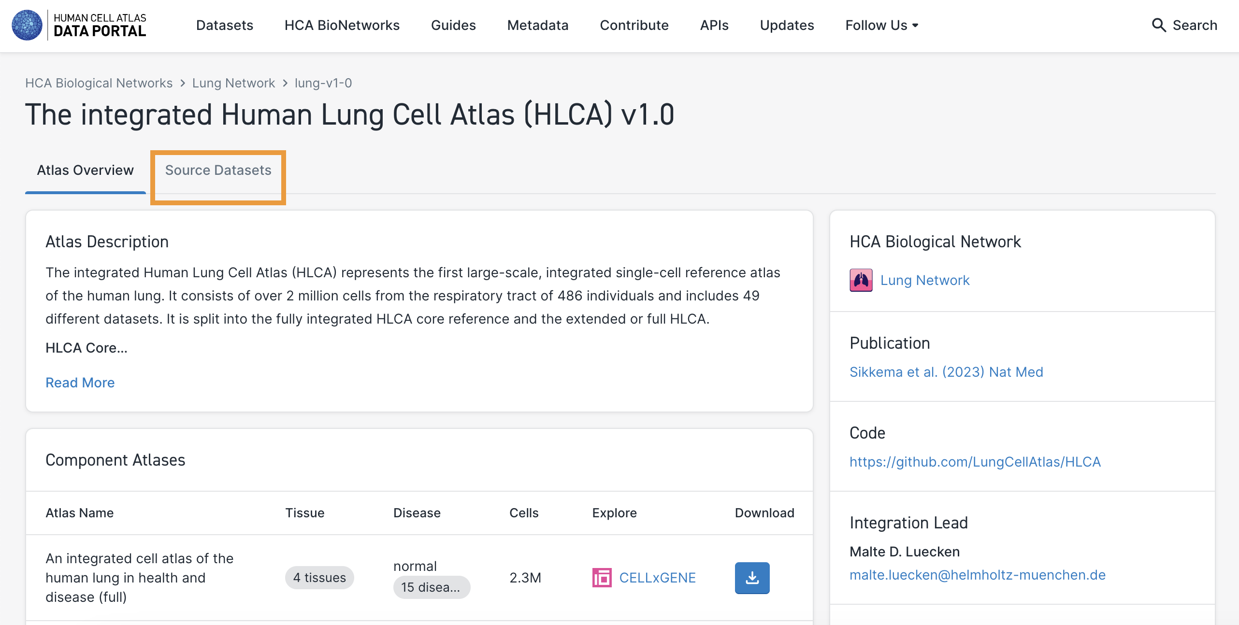
Task: Open the GitHub LungCellAtlas/HLCA code link
Action: 975,462
